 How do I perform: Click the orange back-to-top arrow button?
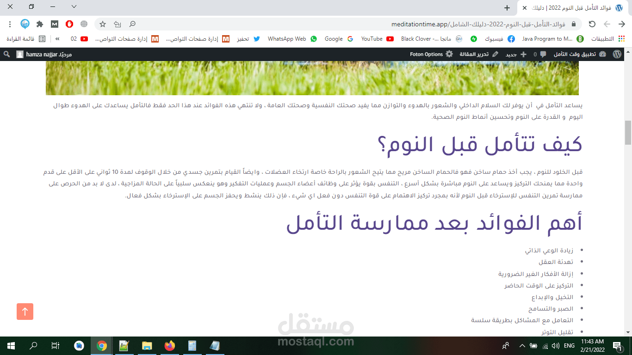[x=25, y=312]
